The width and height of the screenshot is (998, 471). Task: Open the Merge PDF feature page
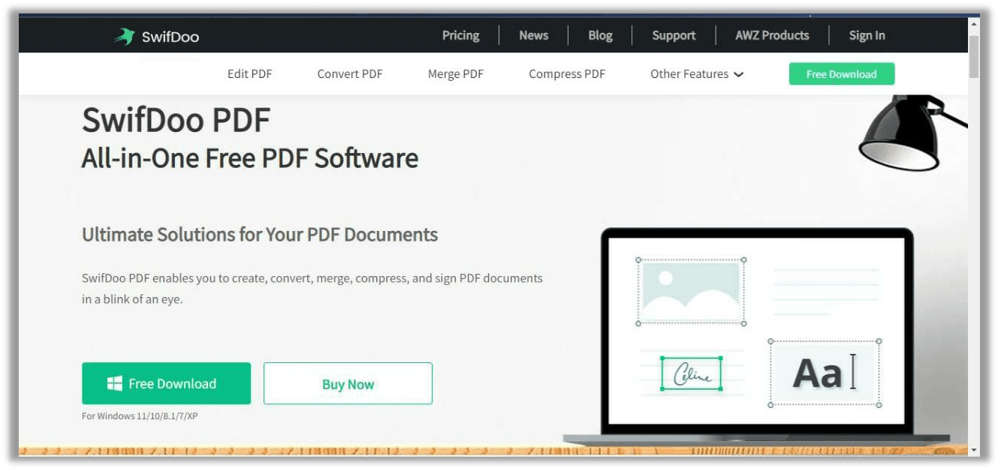456,73
